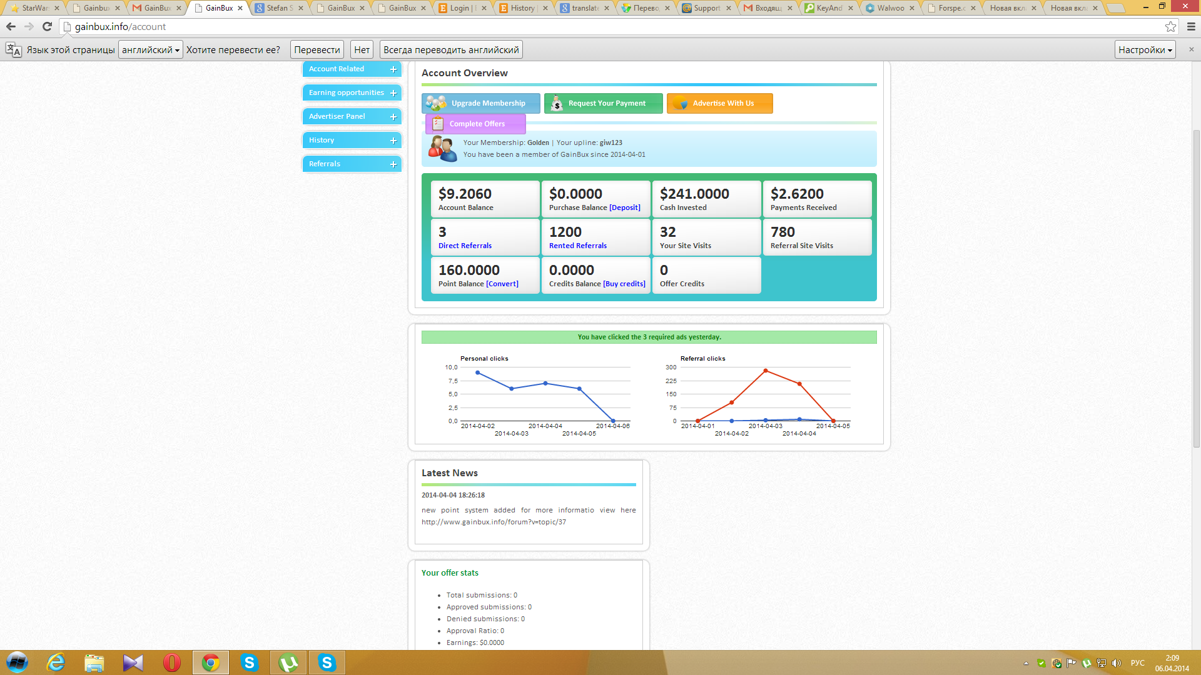Click the browser reload page icon
Screen dimensions: 1201x675
pyautogui.click(x=47, y=26)
